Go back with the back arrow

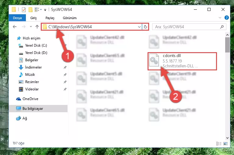(15, 27)
